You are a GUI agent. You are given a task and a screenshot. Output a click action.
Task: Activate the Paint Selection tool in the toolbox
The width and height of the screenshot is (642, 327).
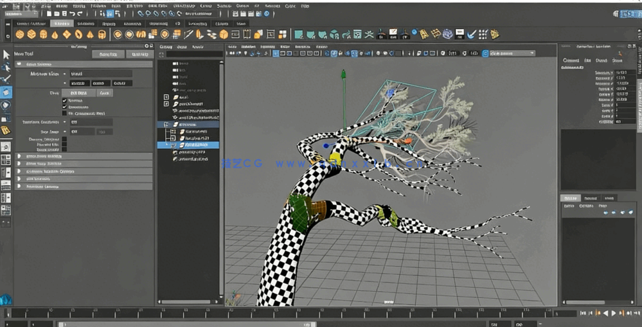[x=6, y=79]
